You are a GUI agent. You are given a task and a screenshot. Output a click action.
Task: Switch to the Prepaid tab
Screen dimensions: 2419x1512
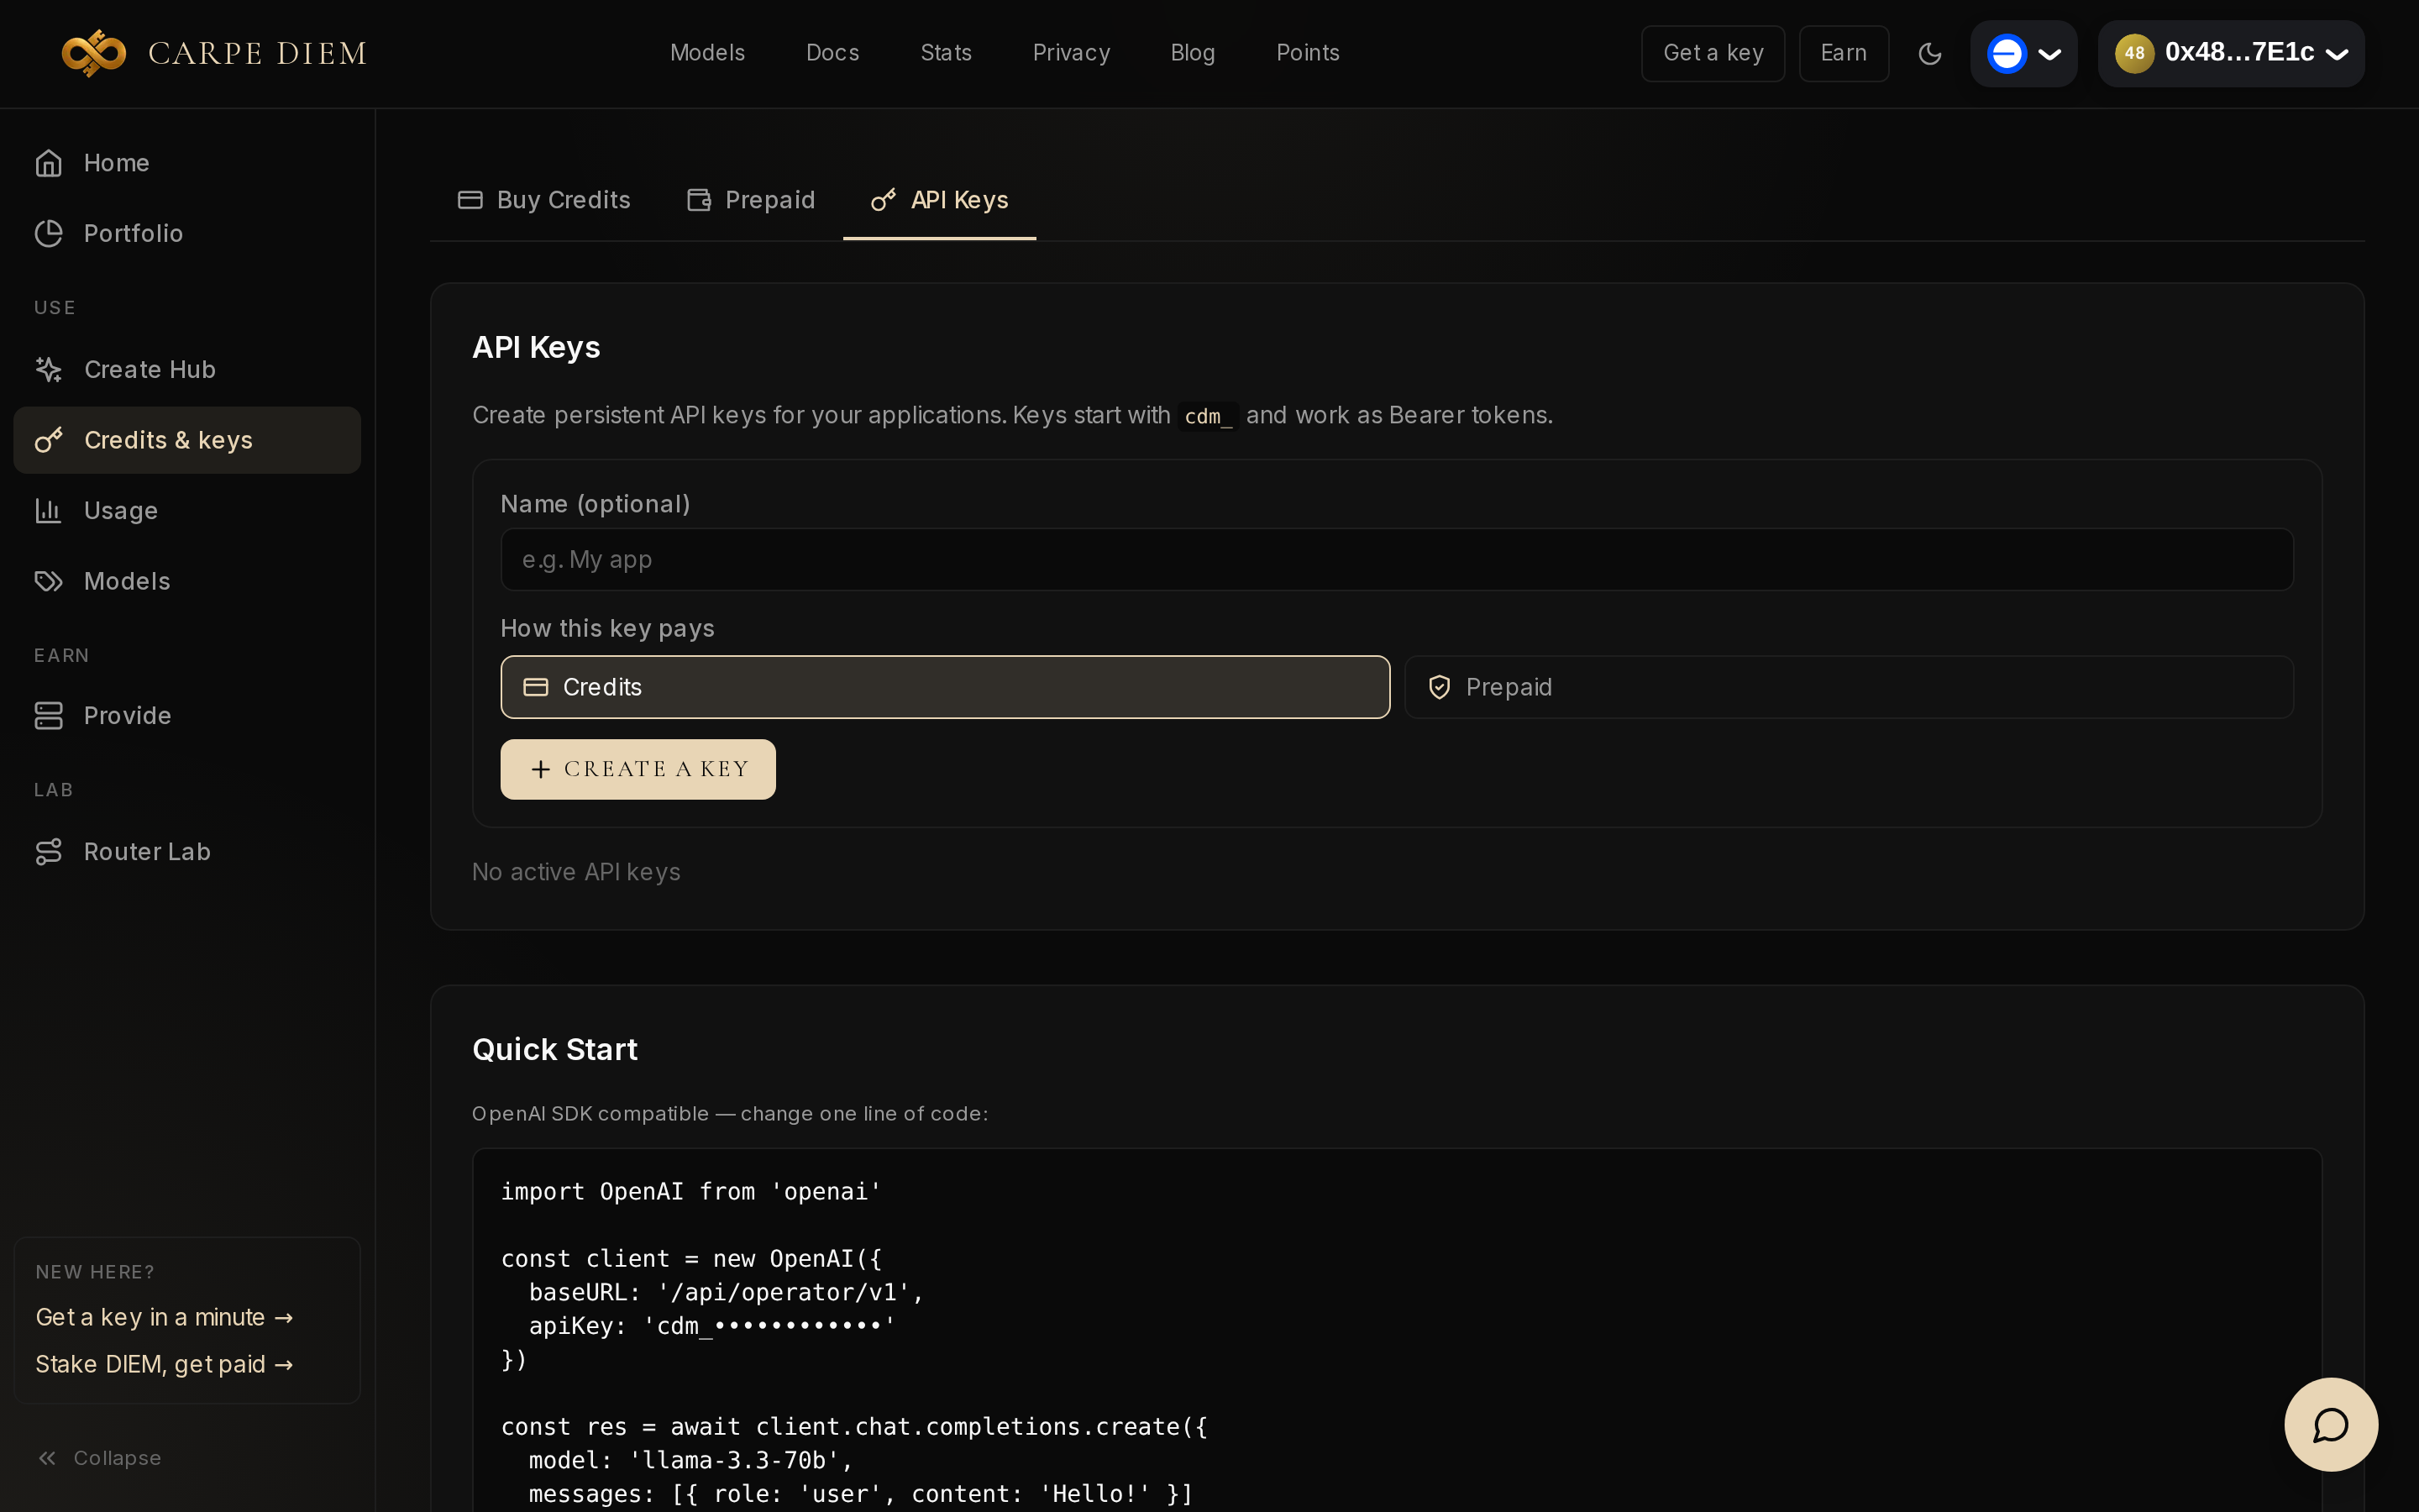point(751,200)
